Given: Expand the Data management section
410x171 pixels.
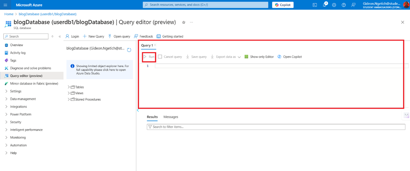Looking at the screenshot, I should (x=23, y=99).
